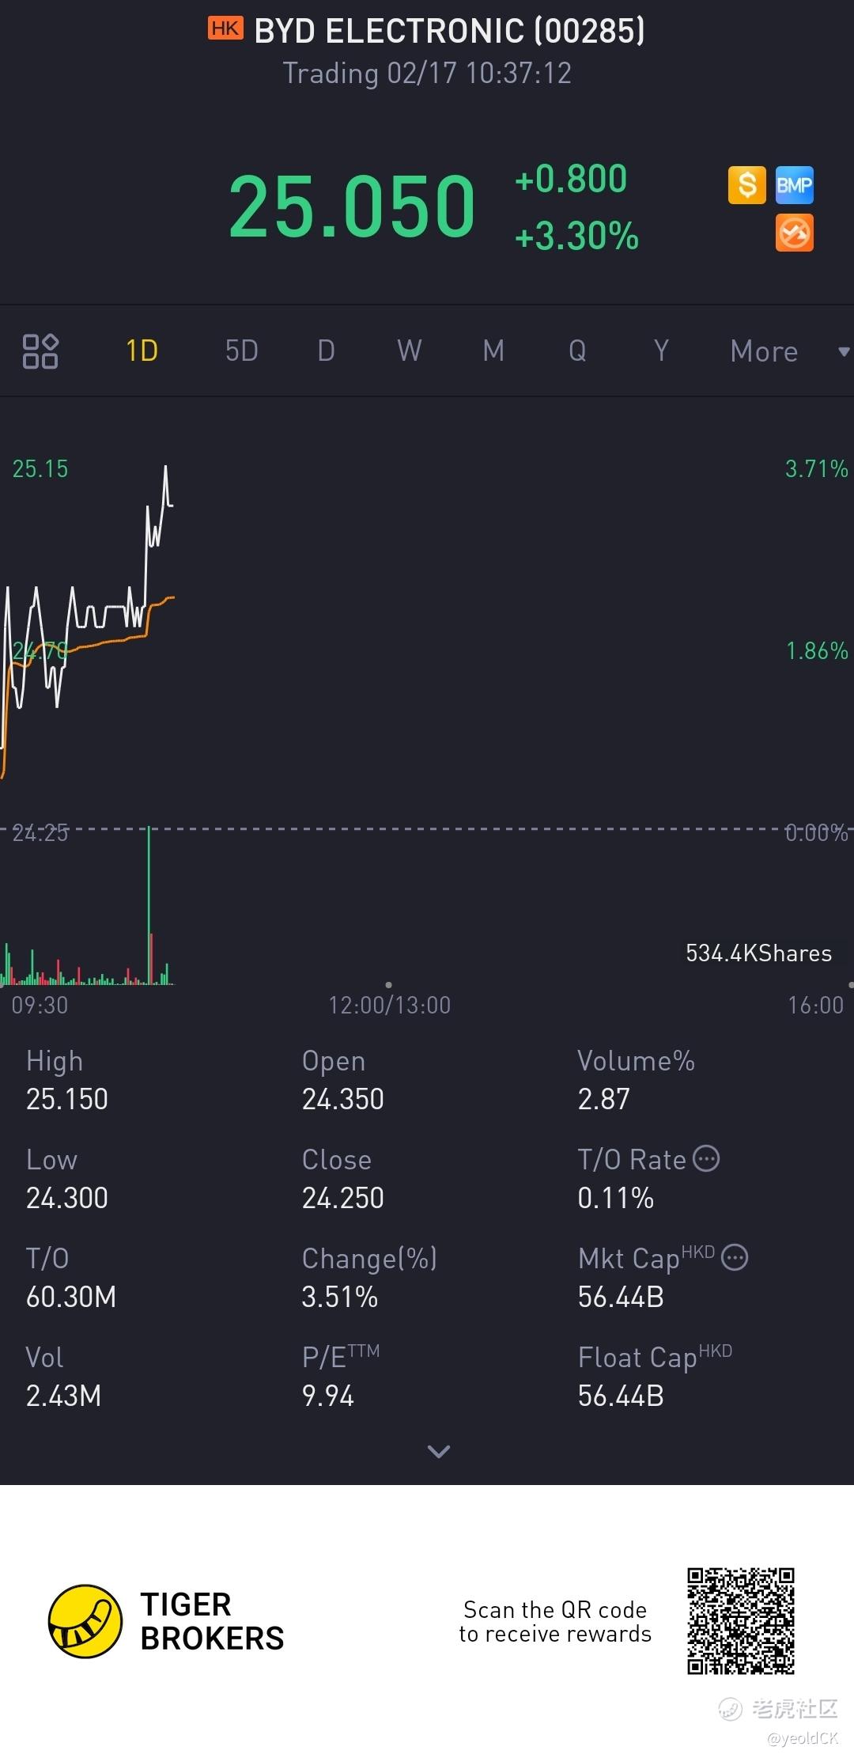
Task: Tap the QR code image
Action: [x=741, y=1620]
